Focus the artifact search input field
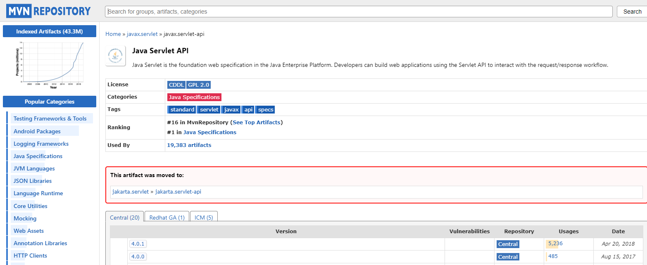This screenshot has width=647, height=265. click(359, 12)
